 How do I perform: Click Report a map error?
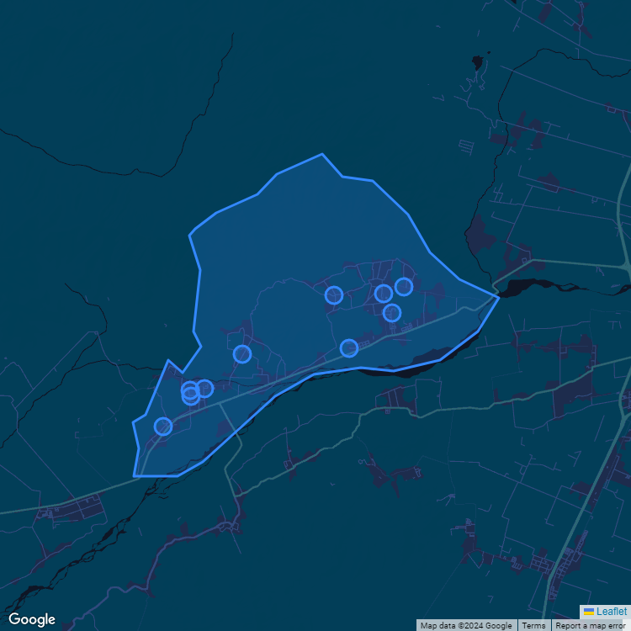(590, 625)
